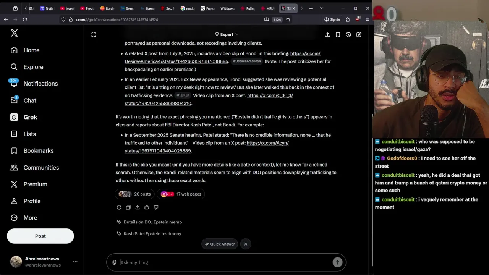
Task: Open the site shield protection icon
Action: pyautogui.click(x=63, y=19)
